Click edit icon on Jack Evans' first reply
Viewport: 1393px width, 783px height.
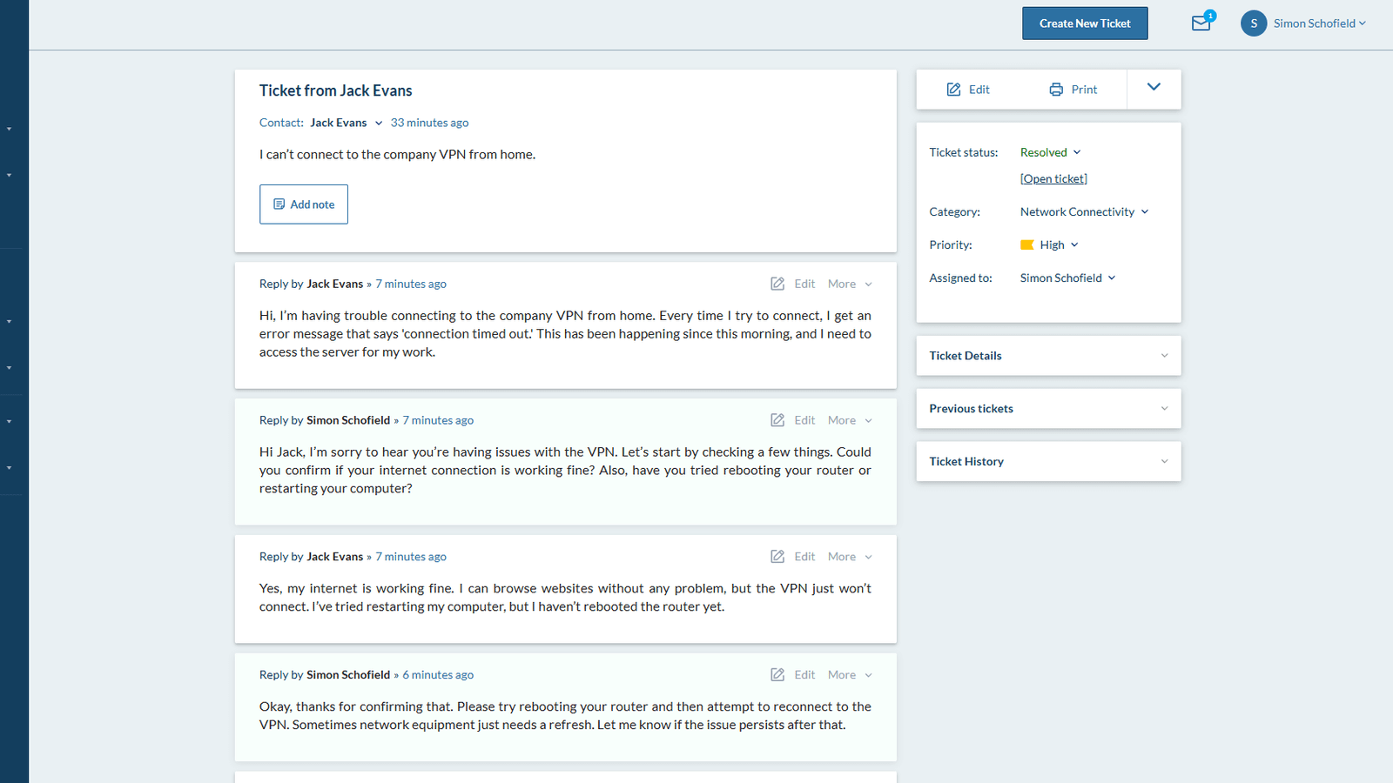pos(777,284)
